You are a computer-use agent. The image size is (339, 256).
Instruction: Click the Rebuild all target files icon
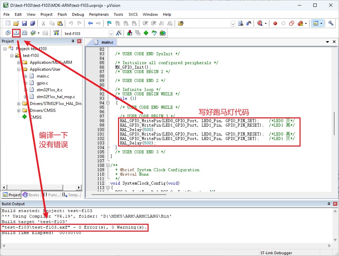[24, 33]
